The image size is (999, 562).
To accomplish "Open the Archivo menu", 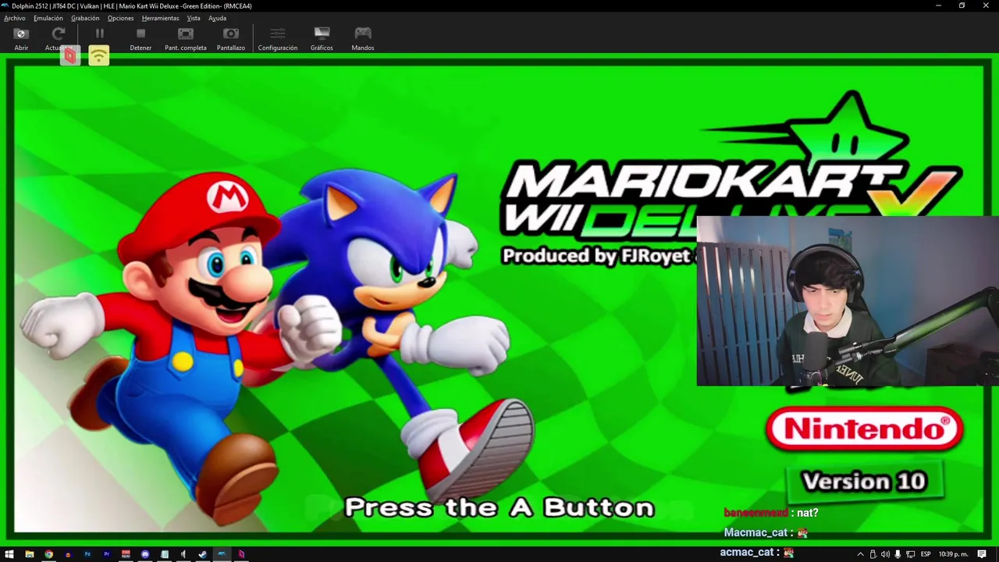I will click(x=15, y=18).
